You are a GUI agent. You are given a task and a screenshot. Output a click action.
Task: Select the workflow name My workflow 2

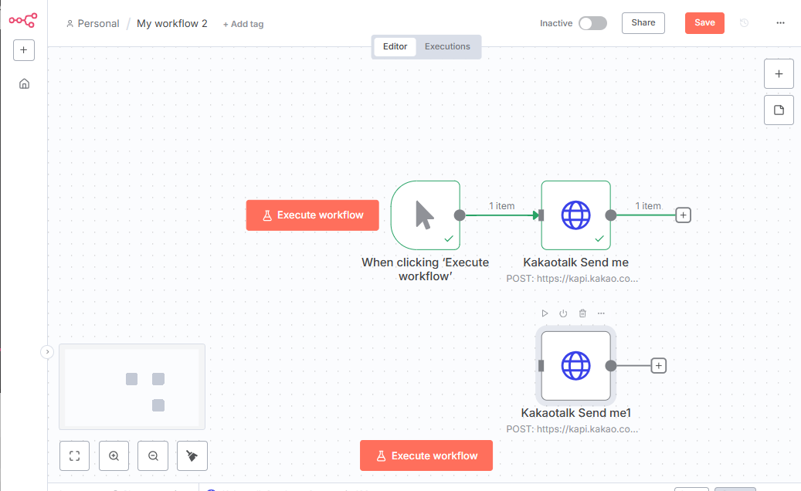171,23
